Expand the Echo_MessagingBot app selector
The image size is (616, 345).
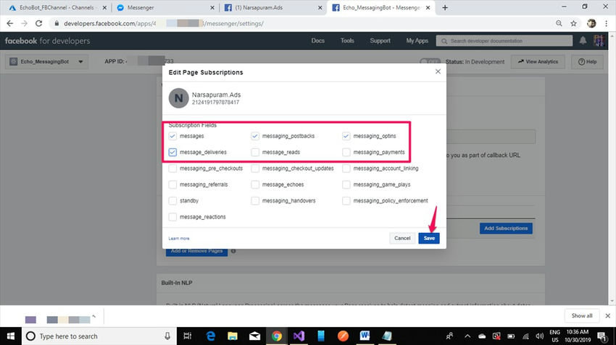coord(46,61)
